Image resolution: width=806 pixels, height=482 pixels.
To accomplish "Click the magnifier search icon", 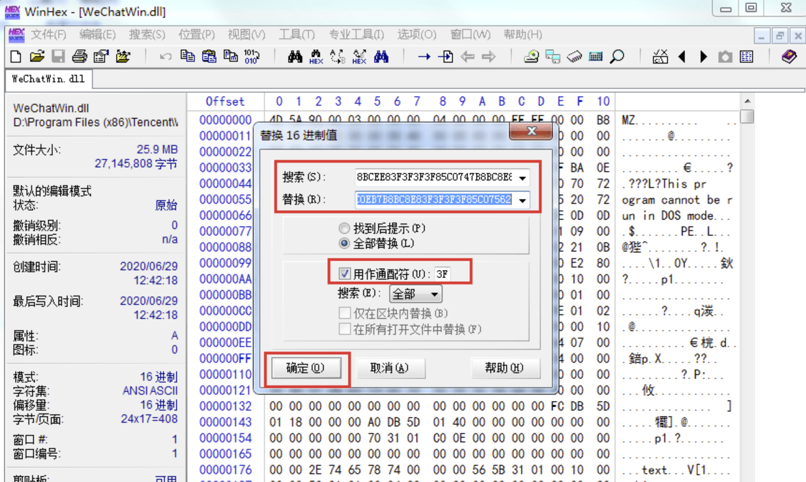I will coord(618,56).
